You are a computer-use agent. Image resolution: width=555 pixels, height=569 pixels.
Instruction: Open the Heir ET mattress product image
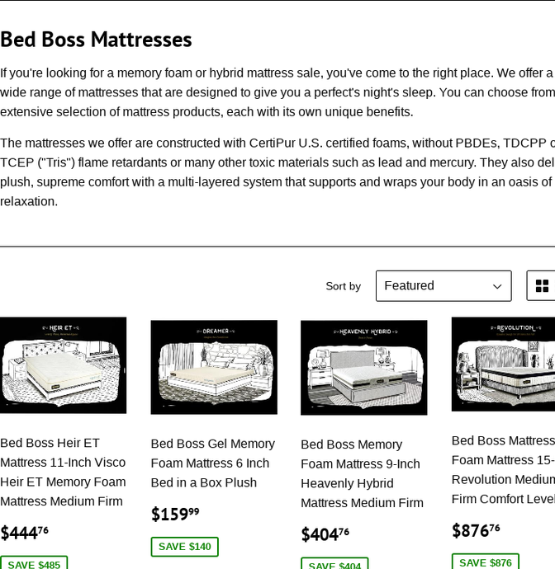[x=64, y=365]
